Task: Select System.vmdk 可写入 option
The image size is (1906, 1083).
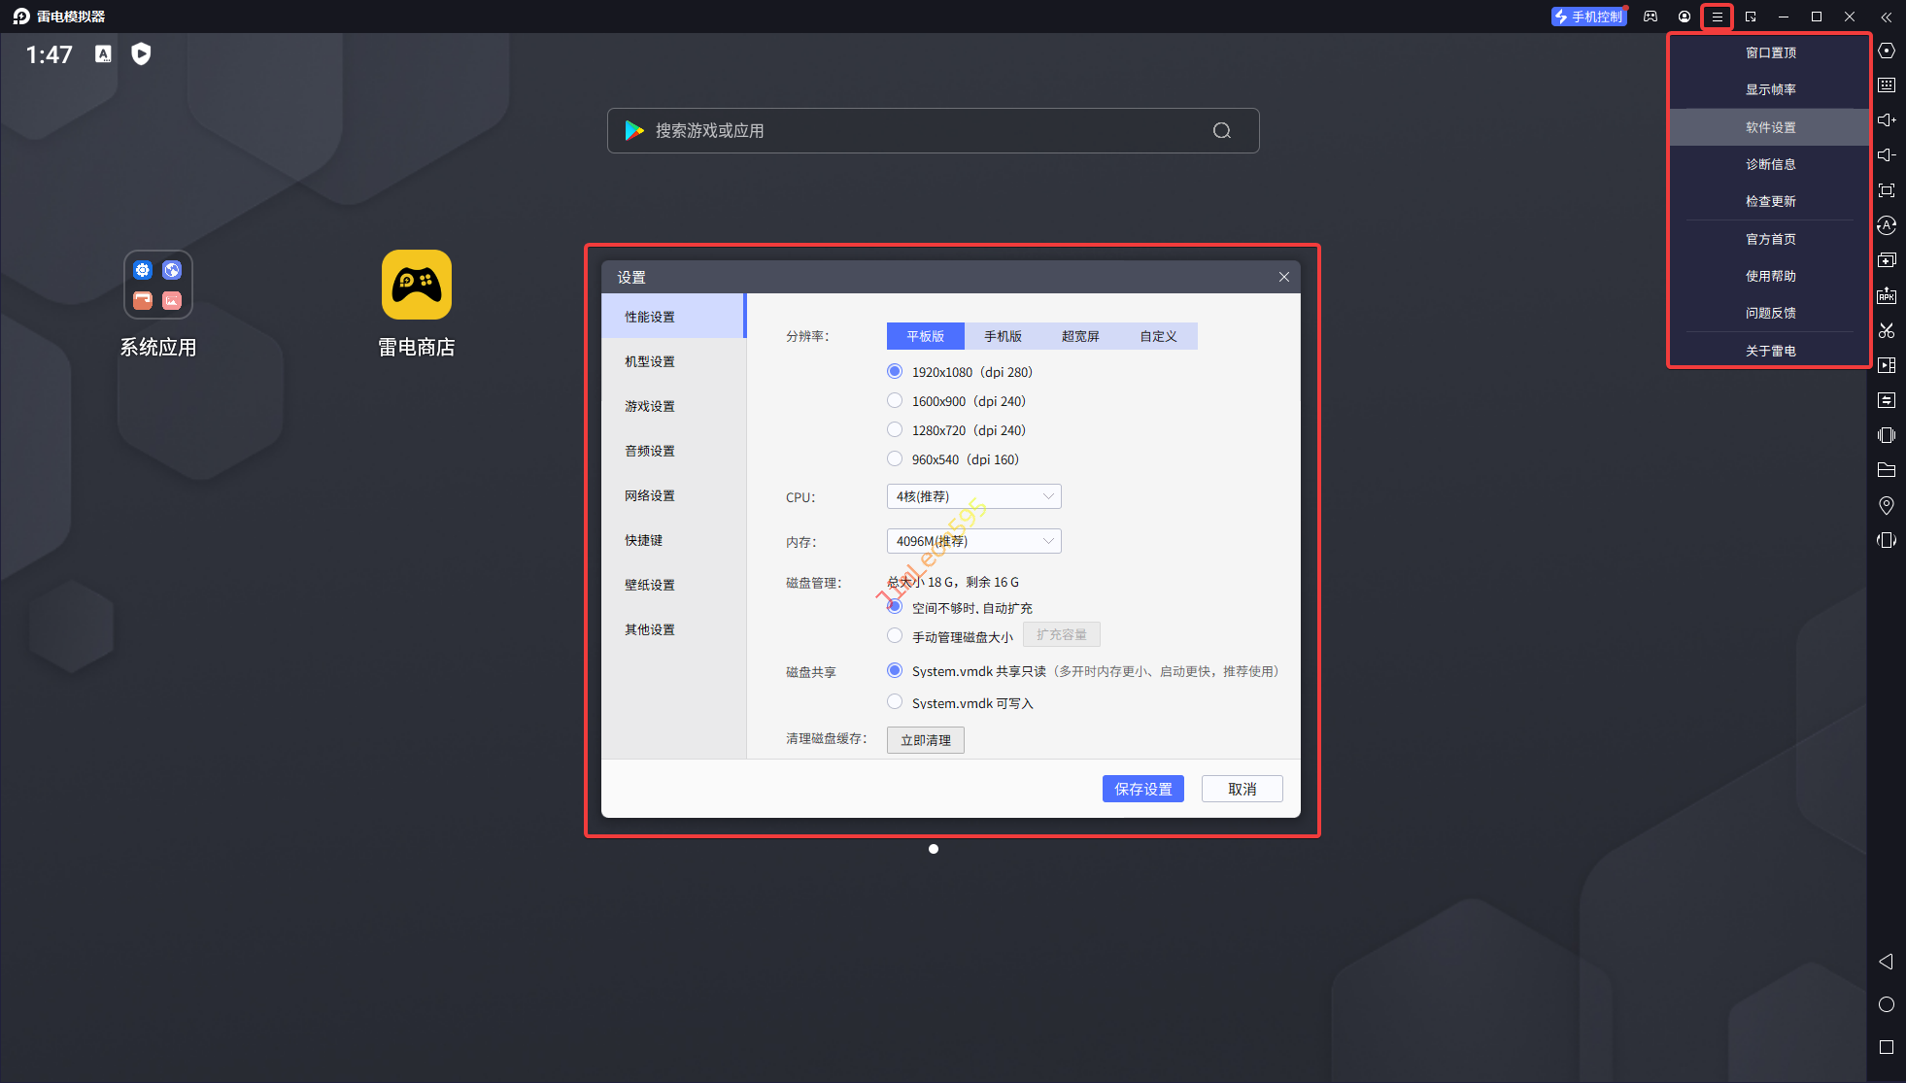Action: pos(895,702)
